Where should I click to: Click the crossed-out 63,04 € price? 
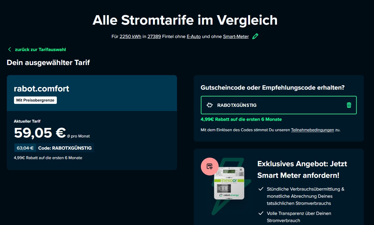[x=25, y=148]
